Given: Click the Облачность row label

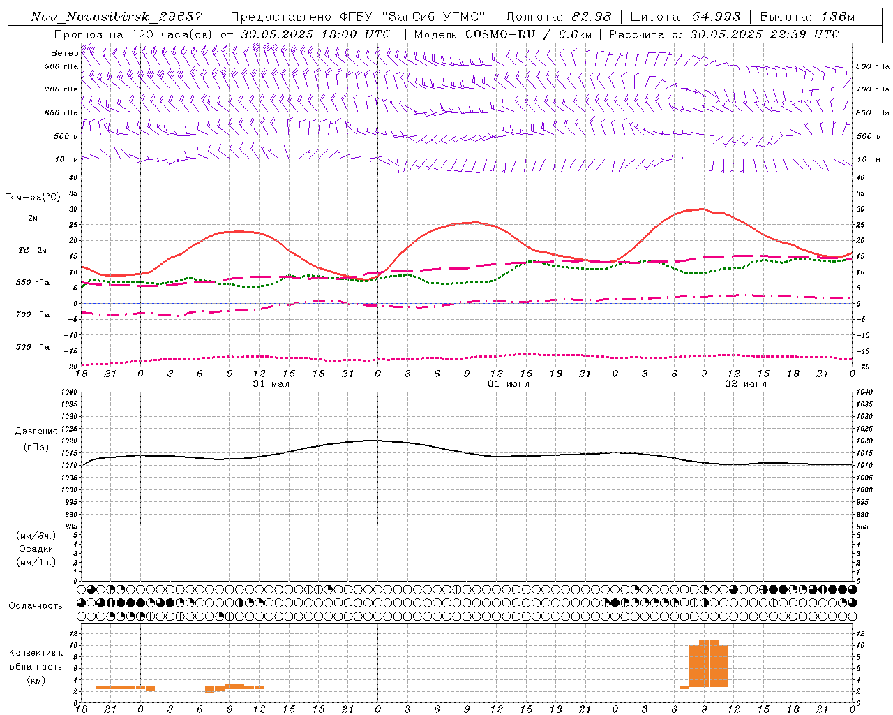Looking at the screenshot, I should pos(36,606).
